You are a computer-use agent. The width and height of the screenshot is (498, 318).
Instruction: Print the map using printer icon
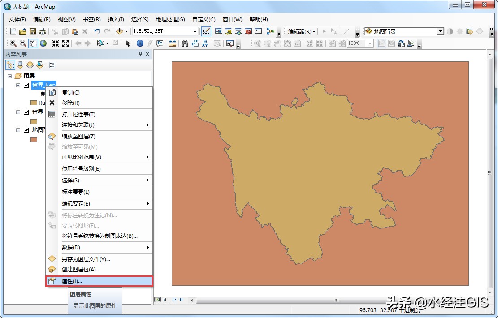(x=42, y=31)
